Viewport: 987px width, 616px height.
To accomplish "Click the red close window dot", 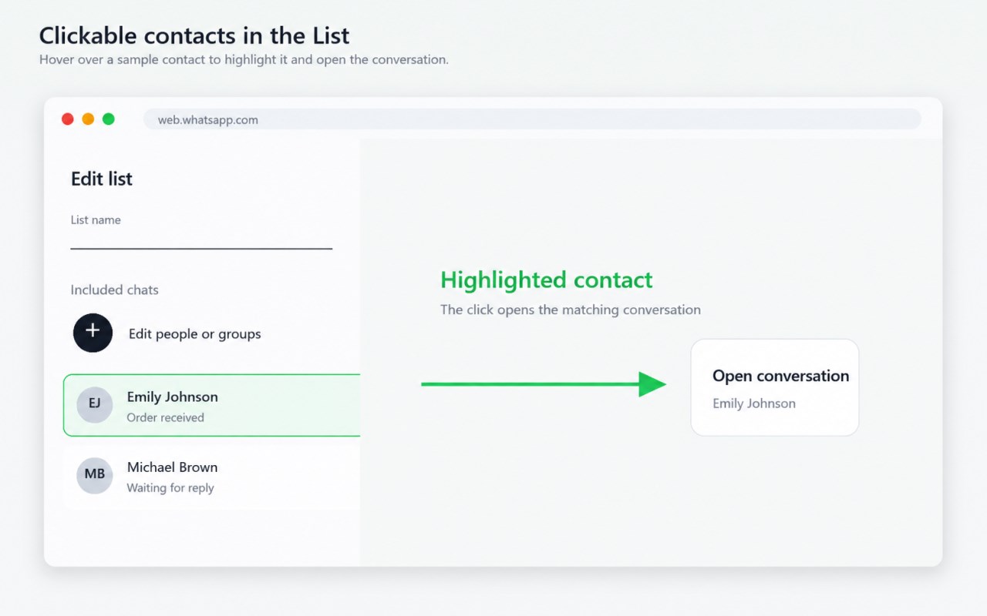I will (x=67, y=119).
